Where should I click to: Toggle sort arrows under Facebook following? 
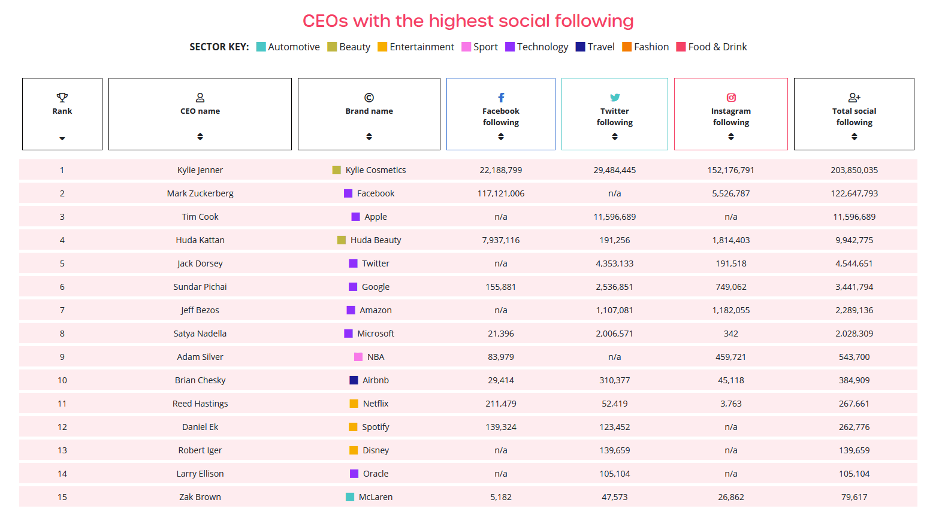(x=501, y=137)
